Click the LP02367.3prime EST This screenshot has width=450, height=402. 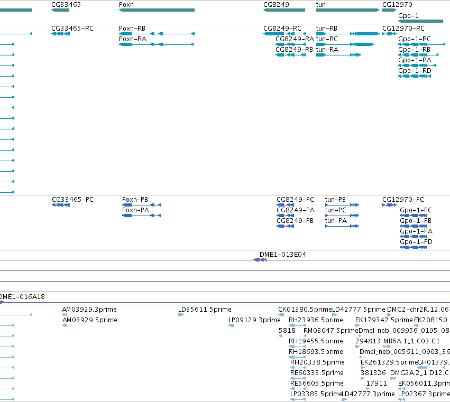coord(402,399)
